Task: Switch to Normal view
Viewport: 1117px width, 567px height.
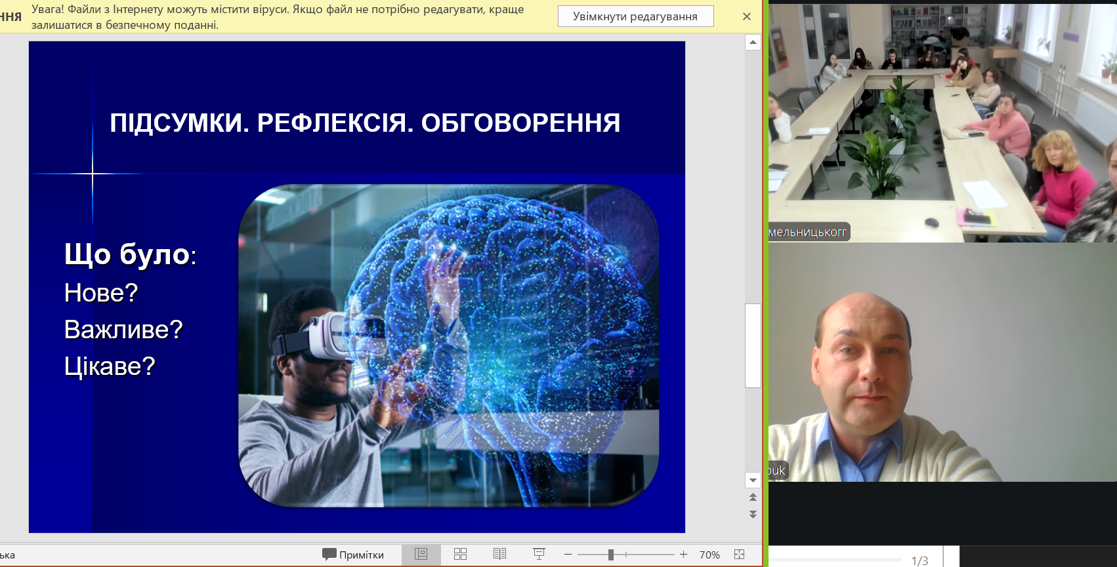Action: [421, 555]
